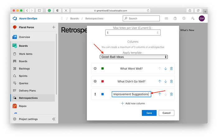Click the Safari URL address bar
Screen dimensions: 218x137
coord(111,11)
